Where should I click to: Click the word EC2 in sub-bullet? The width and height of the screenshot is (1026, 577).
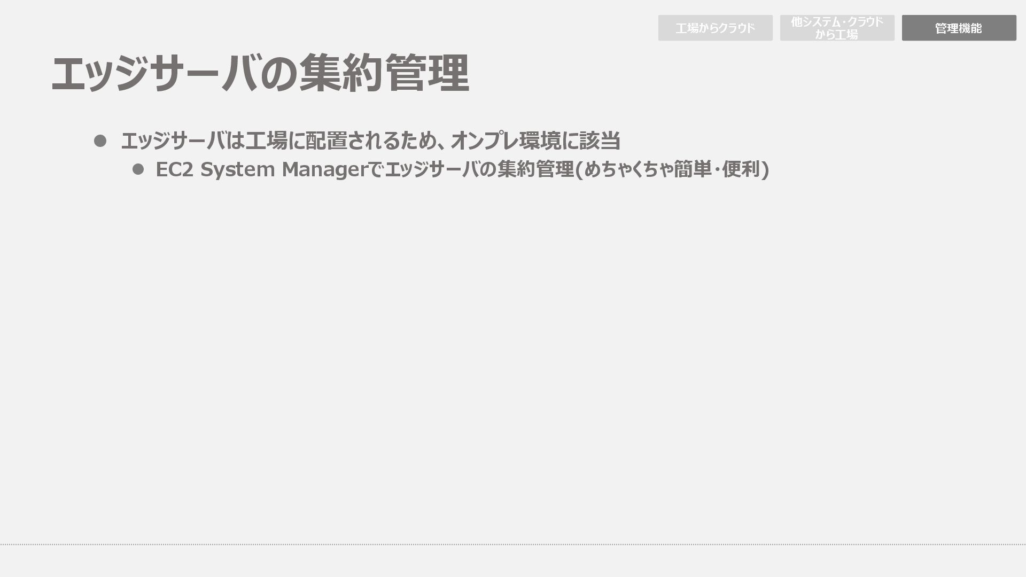pos(174,169)
